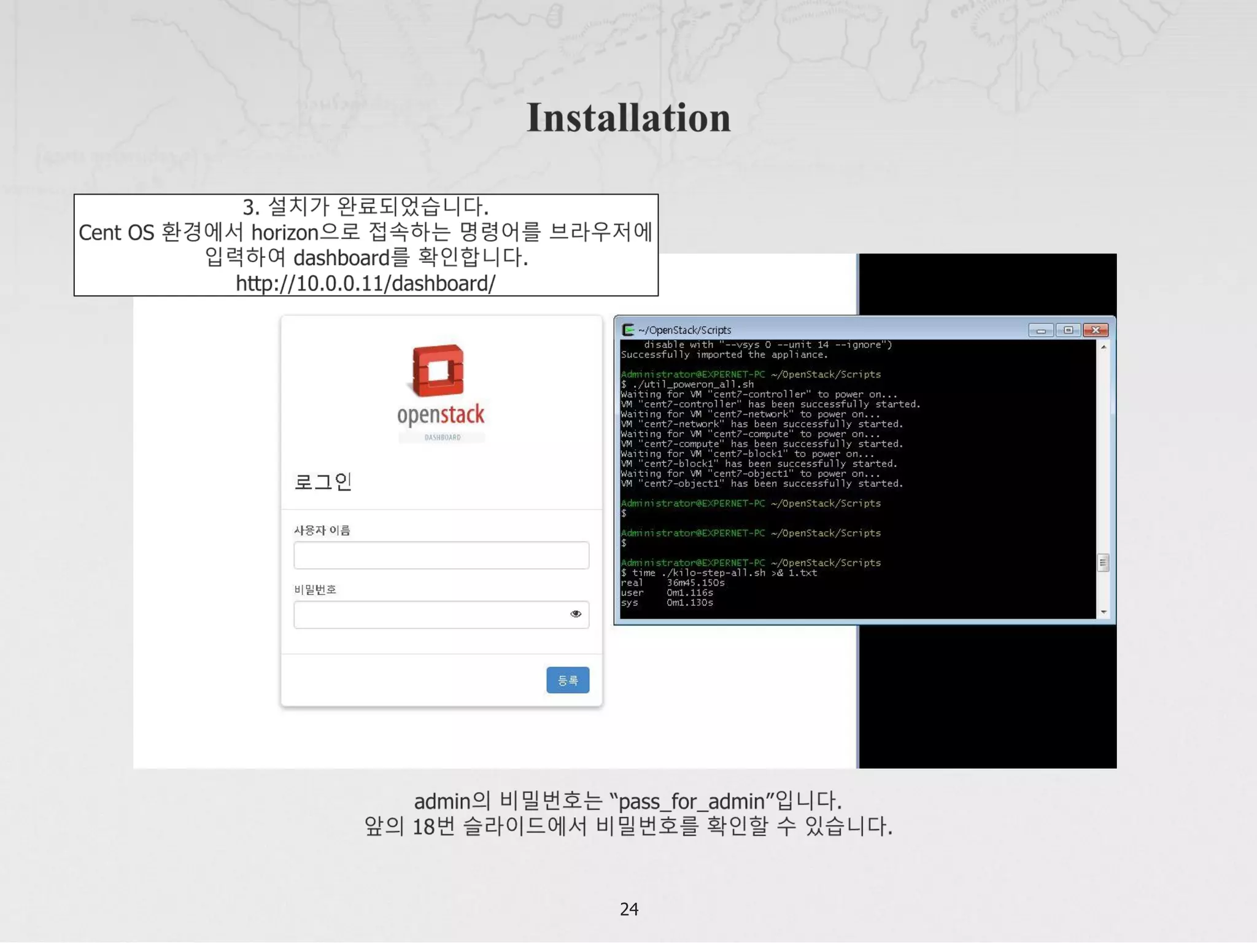Click the 사용자 이름 username input field
The image size is (1257, 943).
point(441,555)
